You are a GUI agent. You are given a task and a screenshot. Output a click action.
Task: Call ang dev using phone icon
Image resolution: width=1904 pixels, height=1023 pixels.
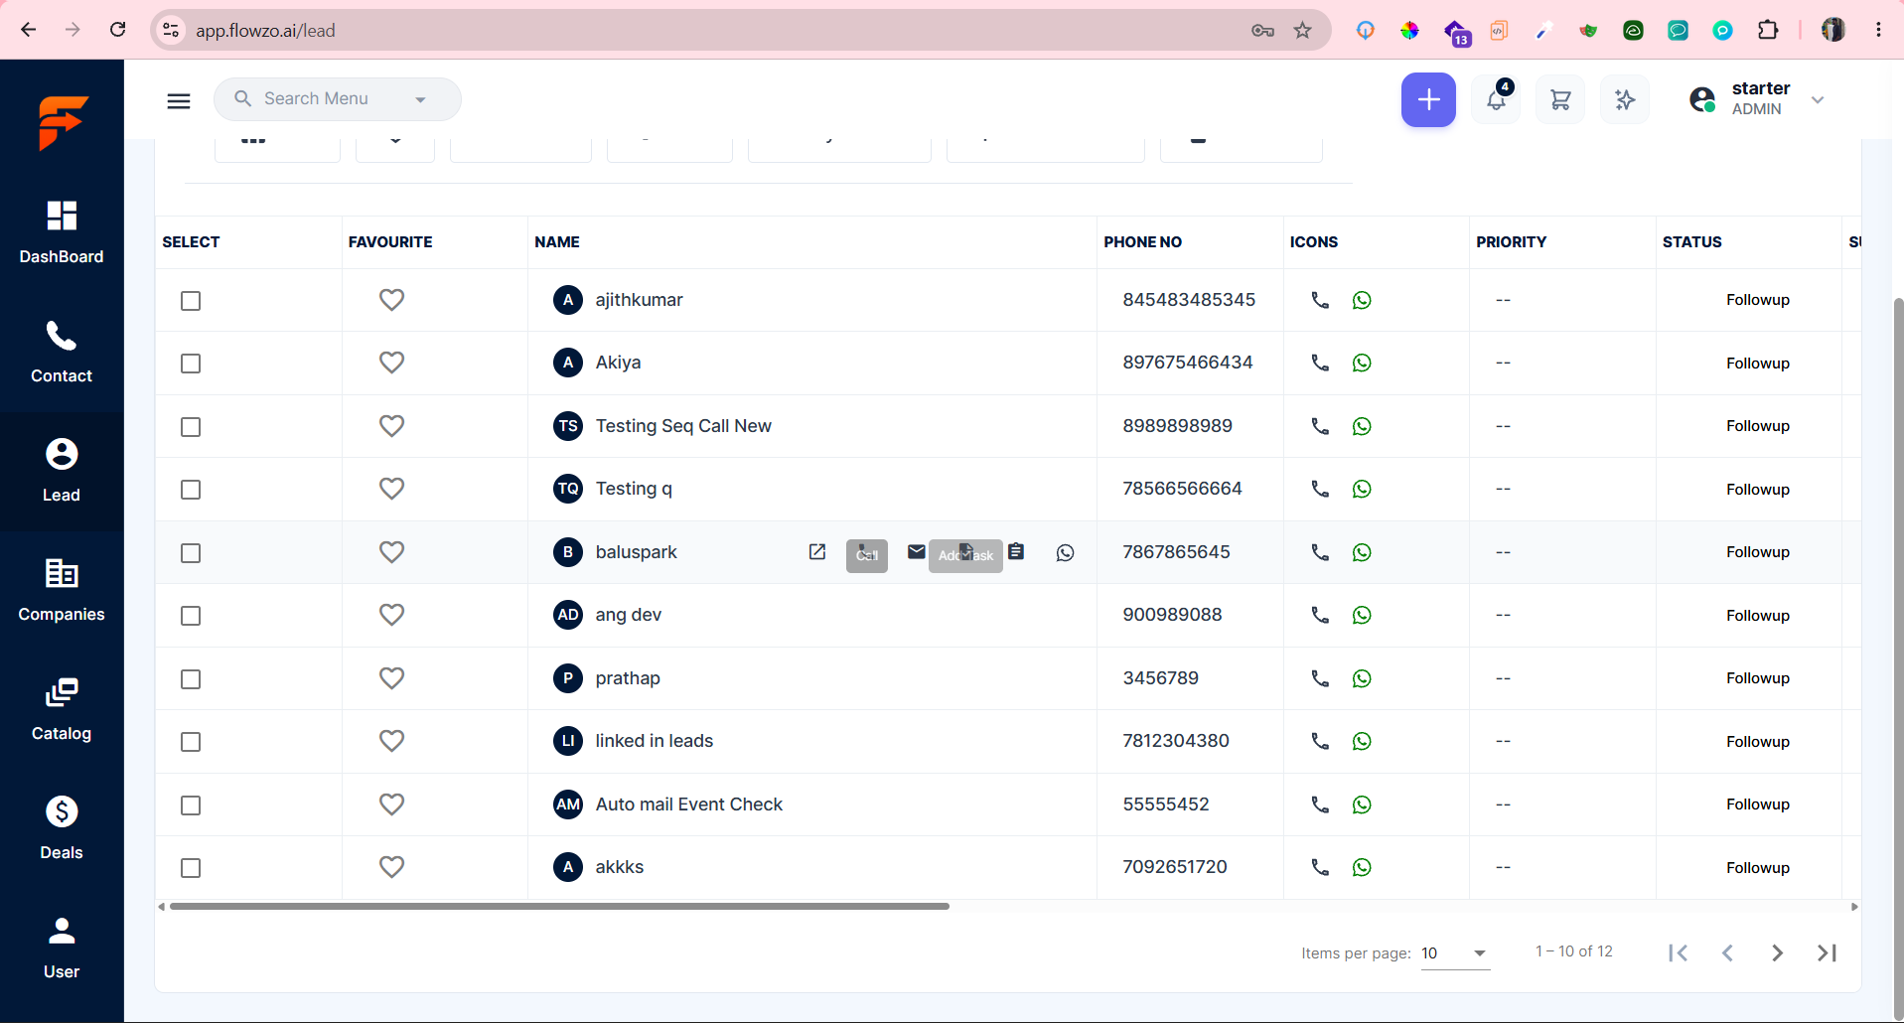click(x=1320, y=615)
